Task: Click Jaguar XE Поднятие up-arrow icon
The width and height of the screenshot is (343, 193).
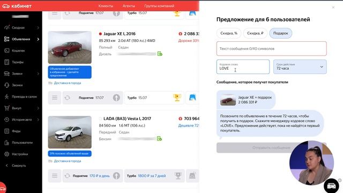Action: pos(116,98)
